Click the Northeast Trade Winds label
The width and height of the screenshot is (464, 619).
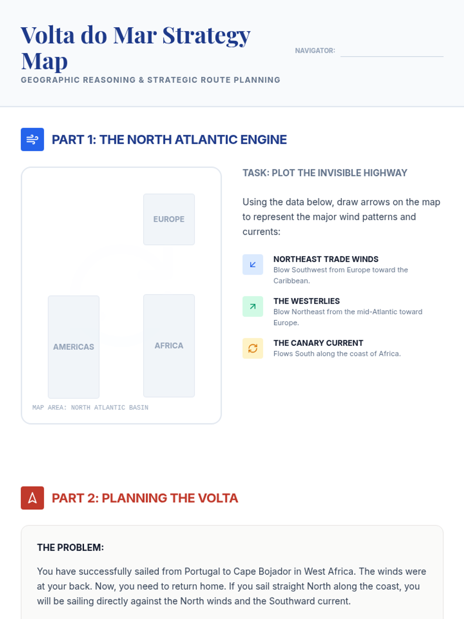point(326,259)
